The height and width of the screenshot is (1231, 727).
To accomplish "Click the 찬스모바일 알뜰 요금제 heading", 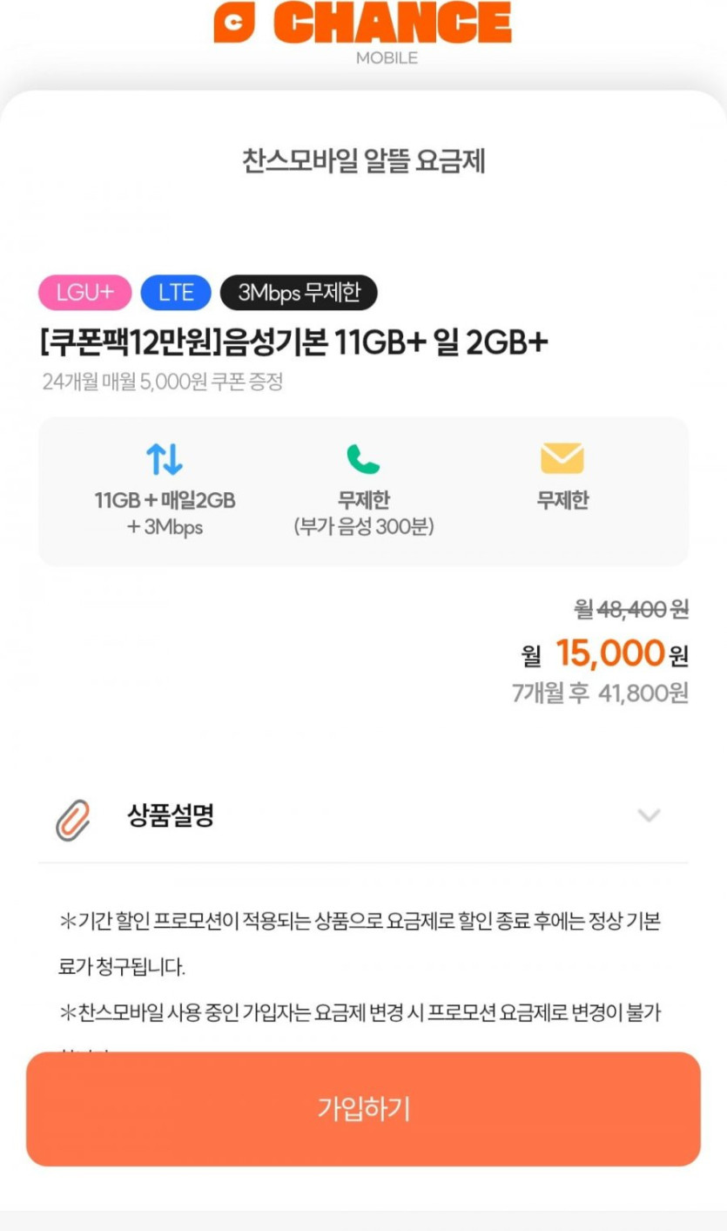I will 363,161.
